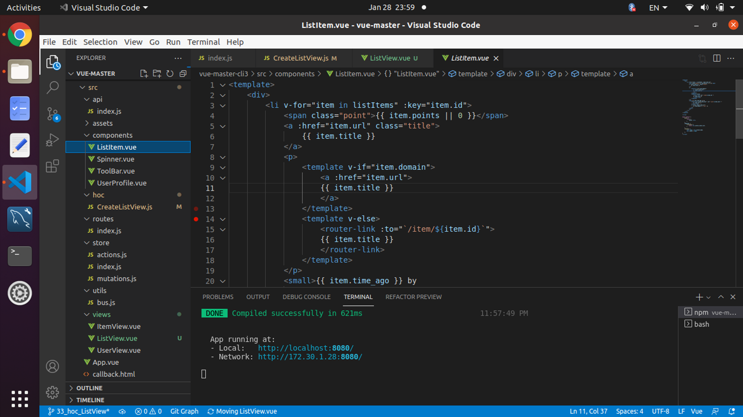Switch to the DEBUG CONSOLE panel tab

tap(306, 297)
